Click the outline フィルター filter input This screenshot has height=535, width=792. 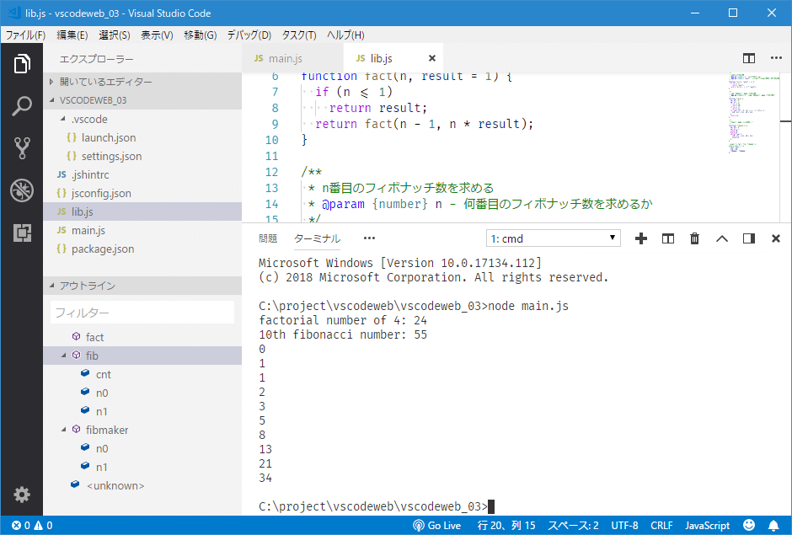(x=142, y=313)
